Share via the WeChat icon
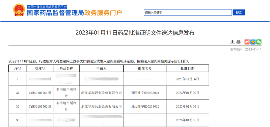 pyautogui.click(x=259, y=42)
